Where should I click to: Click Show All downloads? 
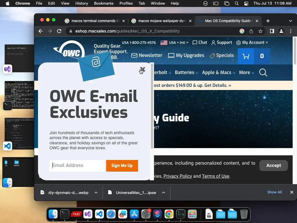[274, 192]
